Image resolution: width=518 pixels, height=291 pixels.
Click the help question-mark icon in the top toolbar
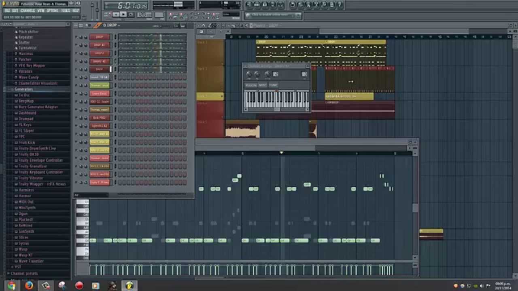[x=339, y=4]
